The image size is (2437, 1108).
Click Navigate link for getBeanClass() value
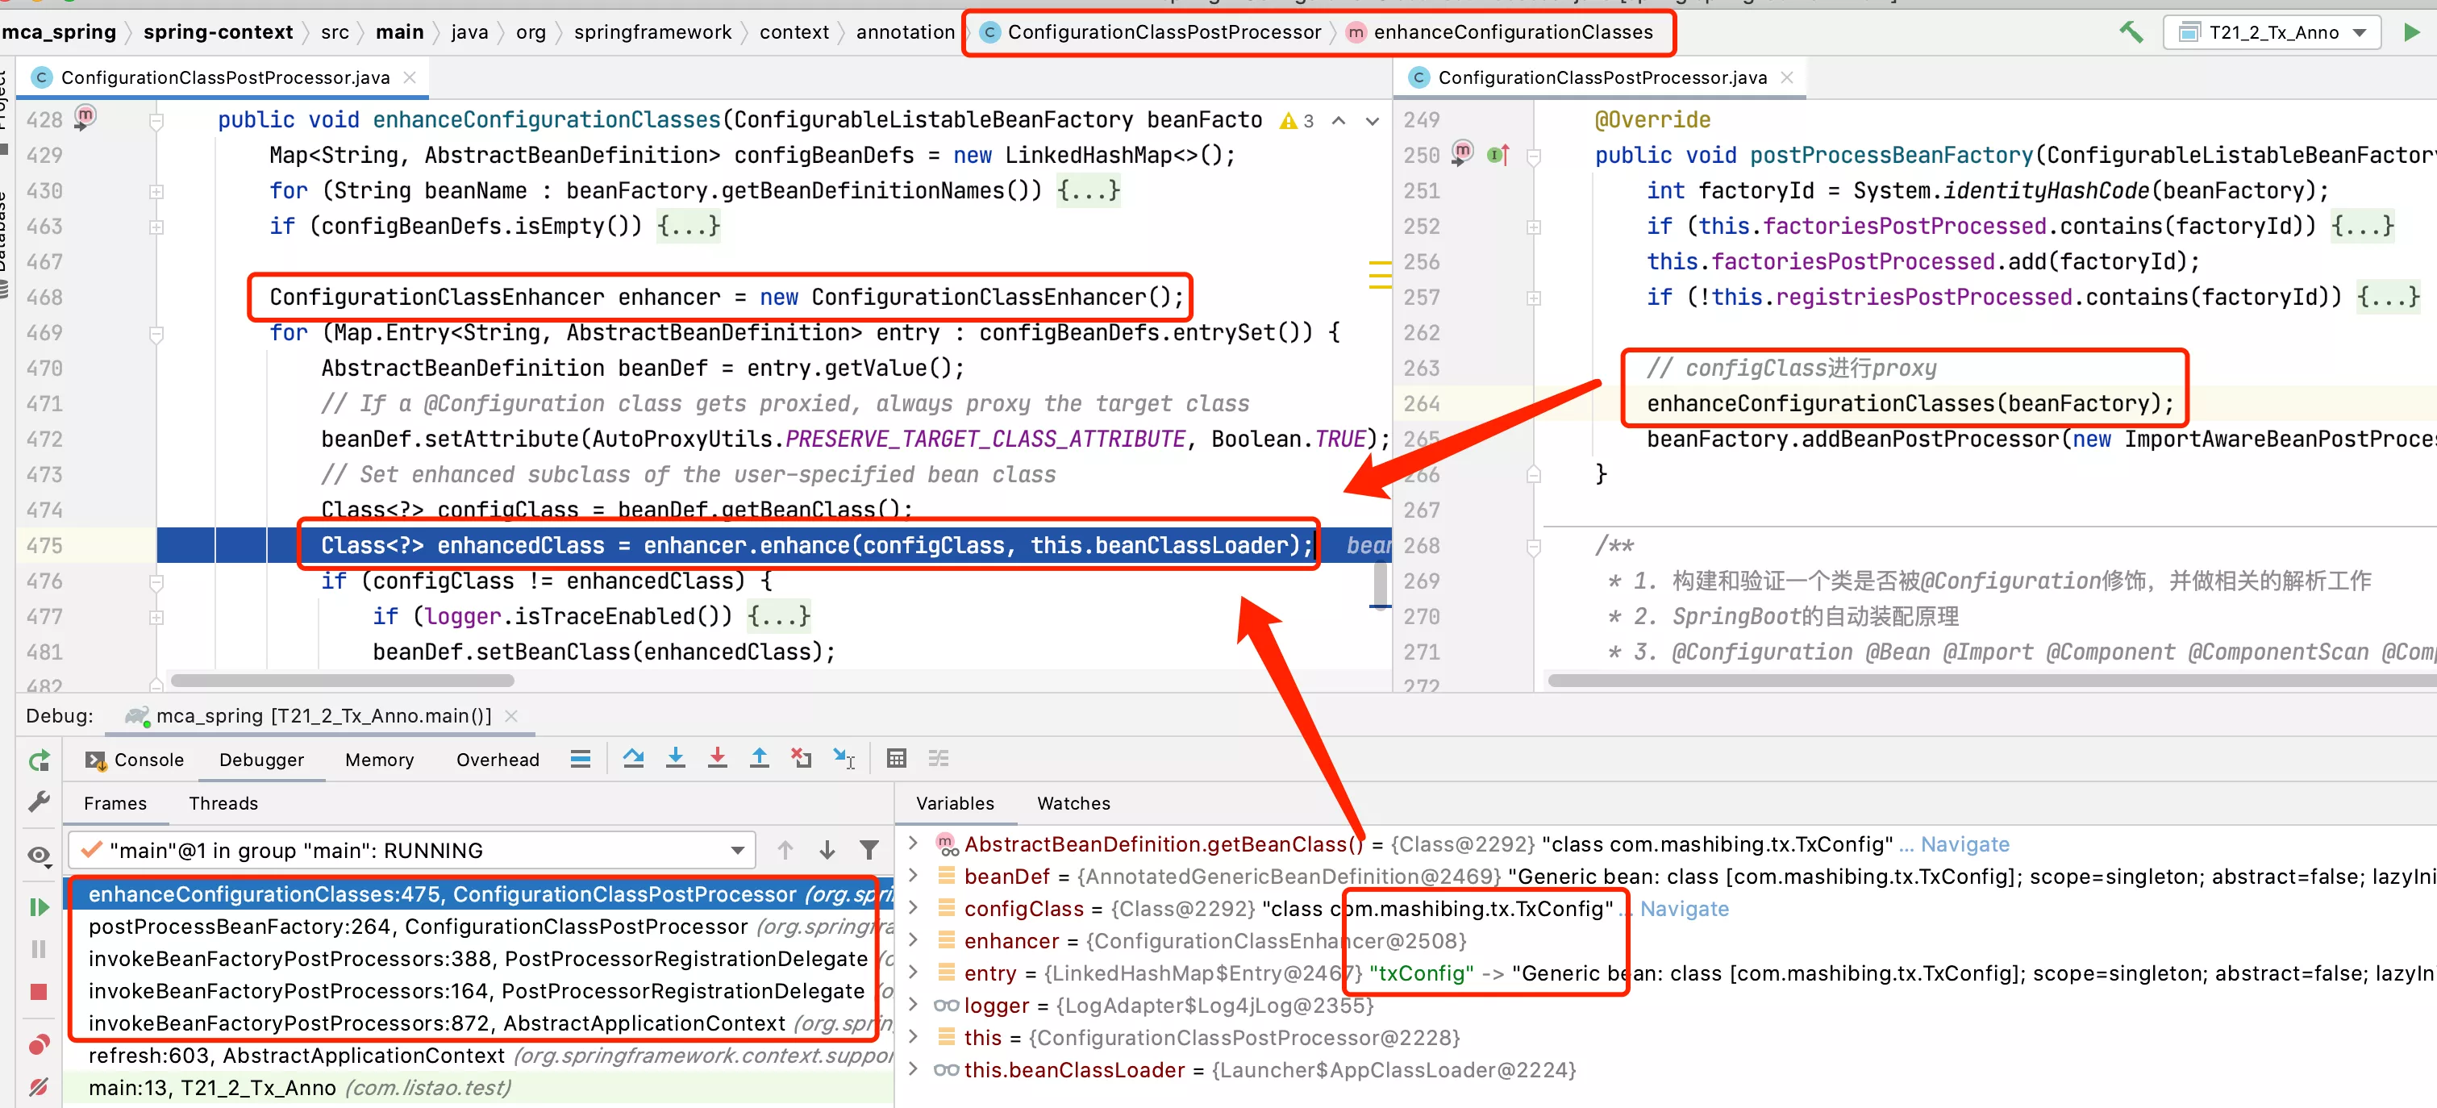1964,844
